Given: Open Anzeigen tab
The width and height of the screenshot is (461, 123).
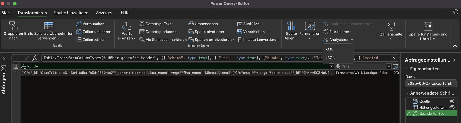Looking at the screenshot, I should pyautogui.click(x=105, y=13).
